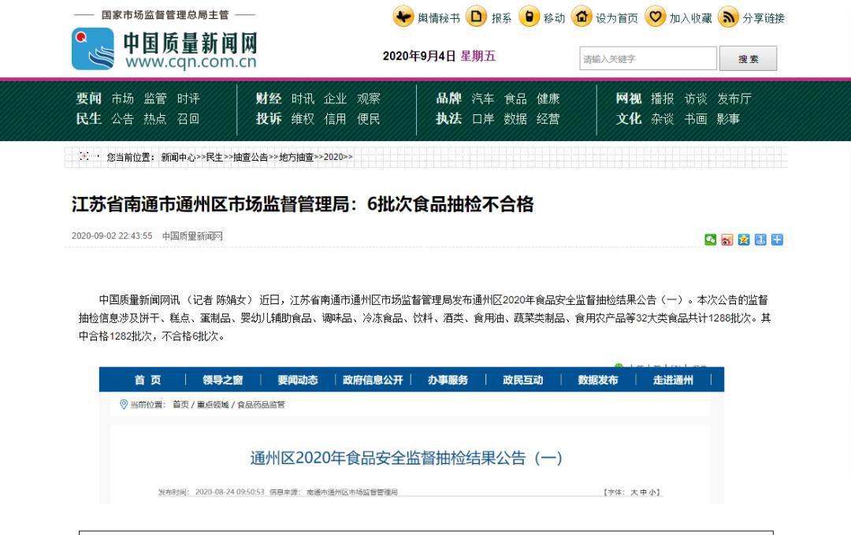Image resolution: width=851 pixels, height=535 pixels.
Task: Share article to WeChat
Action: tap(711, 240)
